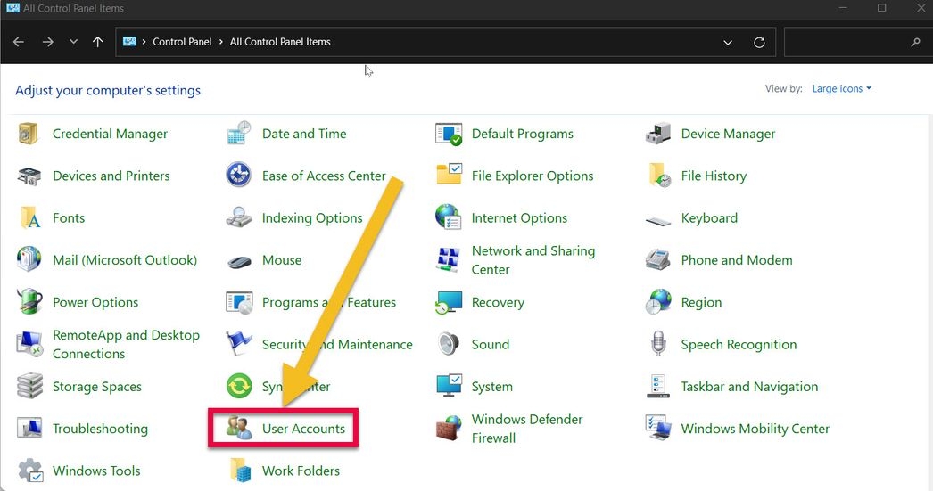Viewport: 933px width, 491px height.
Task: Select All Control Panel Items breadcrumb
Action: tap(280, 42)
